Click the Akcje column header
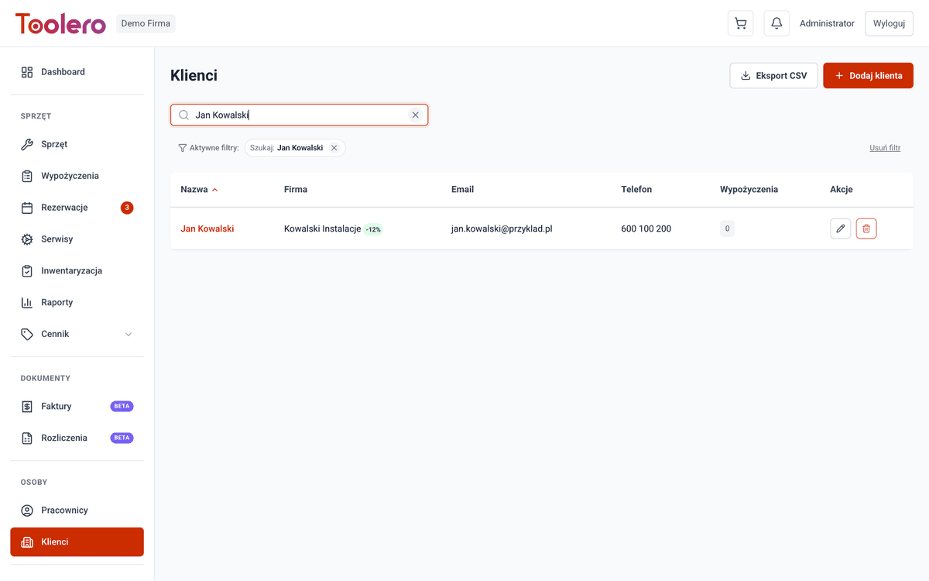 coord(842,190)
